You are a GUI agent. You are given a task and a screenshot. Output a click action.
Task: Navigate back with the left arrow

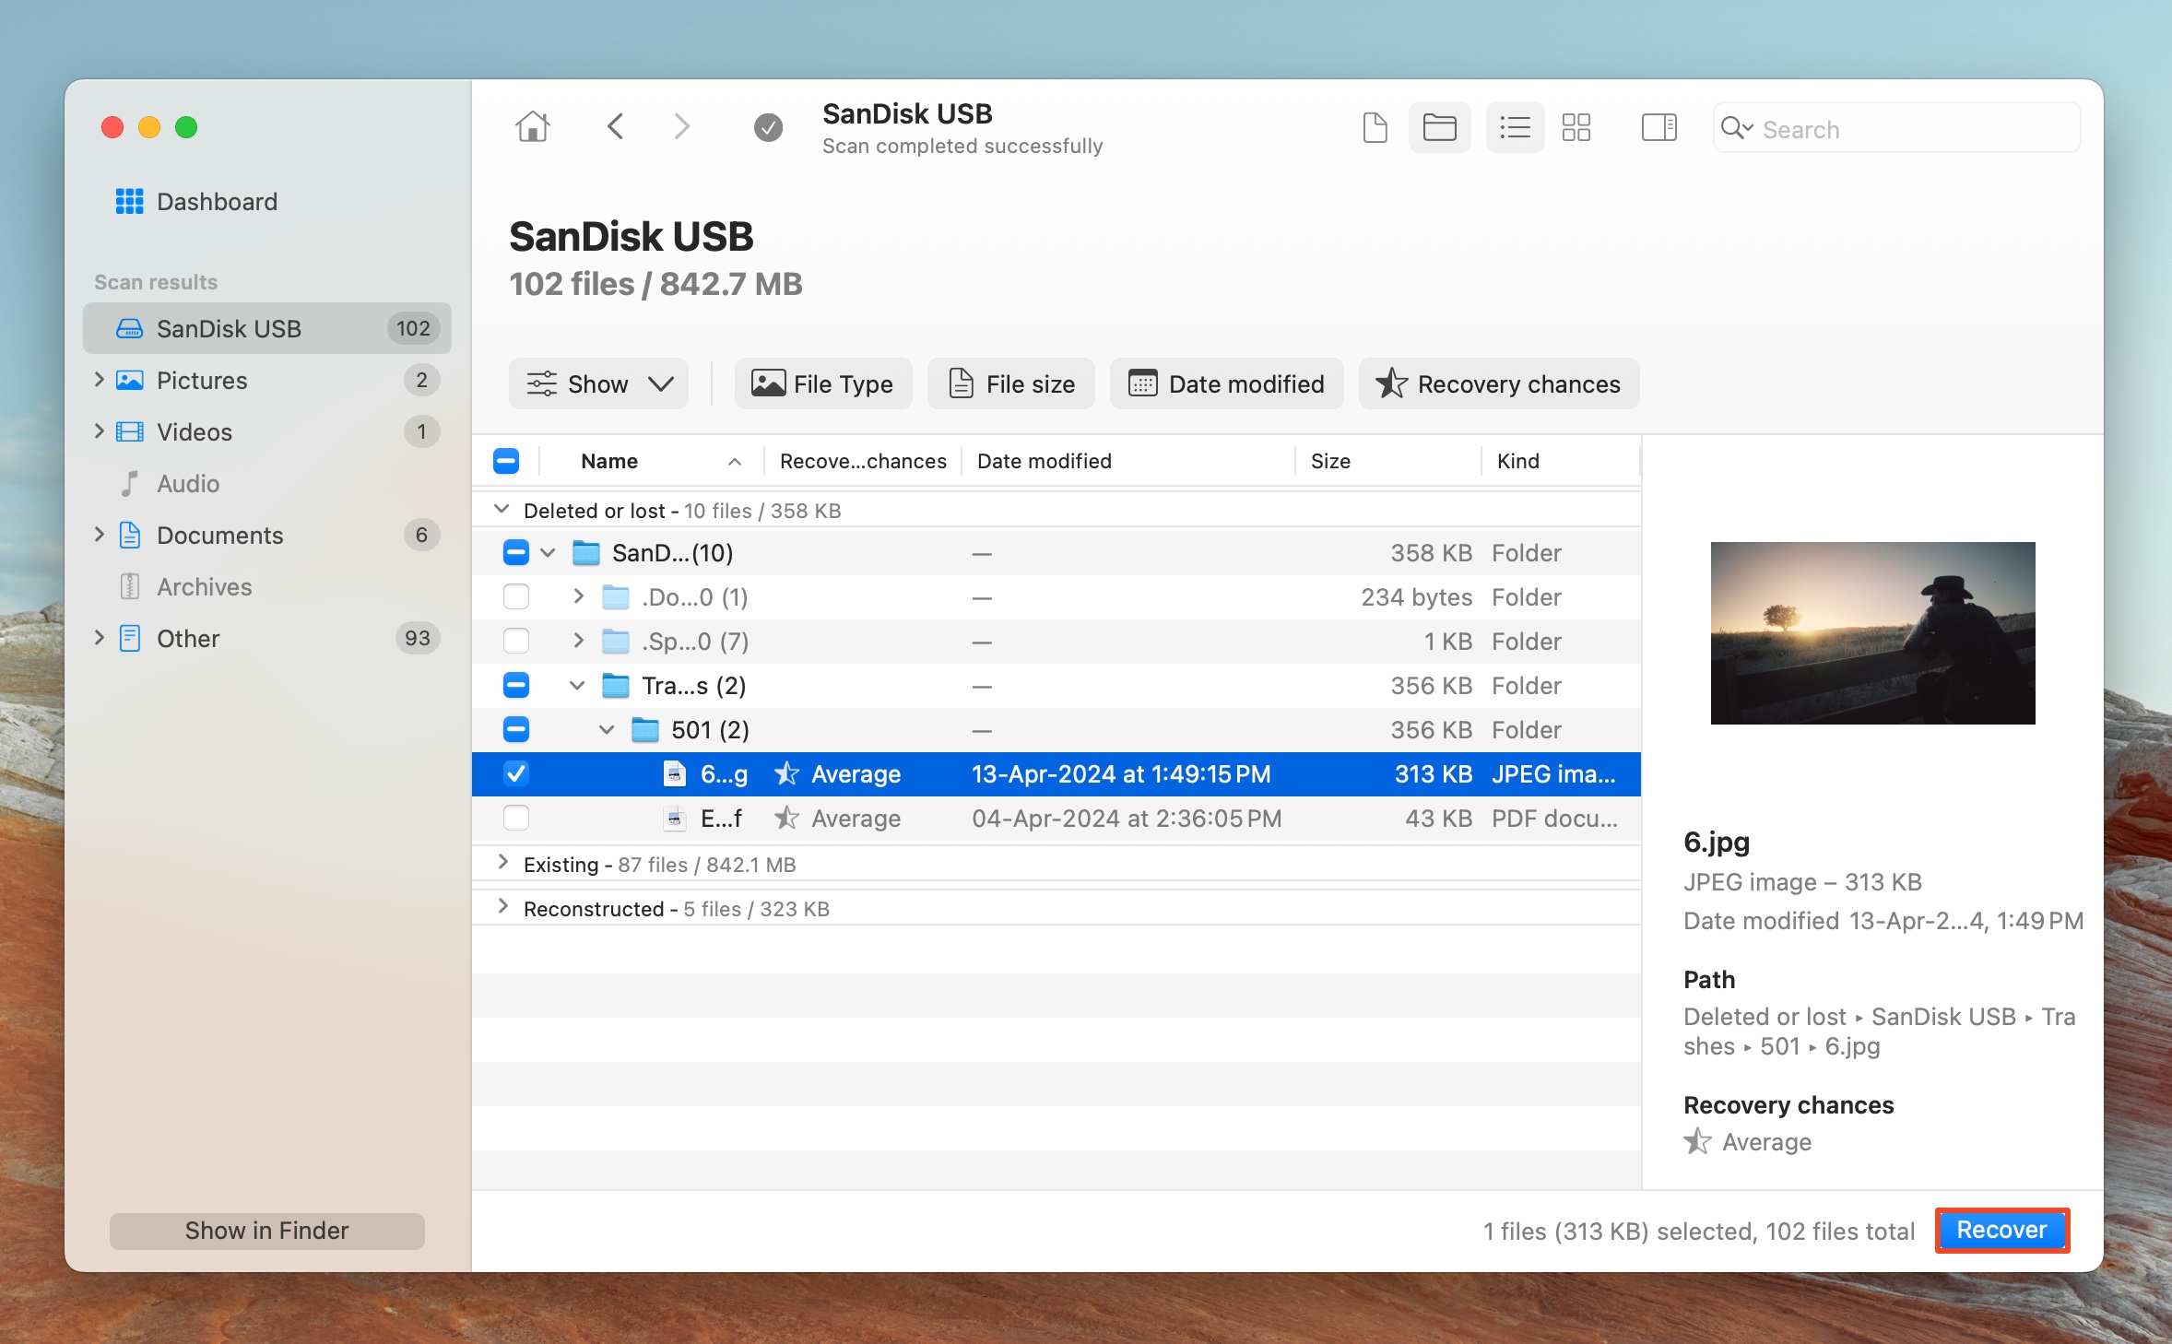pos(616,126)
